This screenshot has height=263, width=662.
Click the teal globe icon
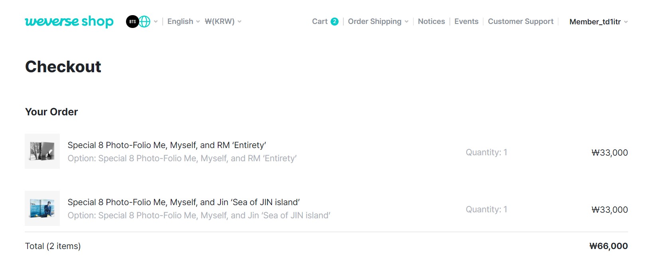coord(145,22)
